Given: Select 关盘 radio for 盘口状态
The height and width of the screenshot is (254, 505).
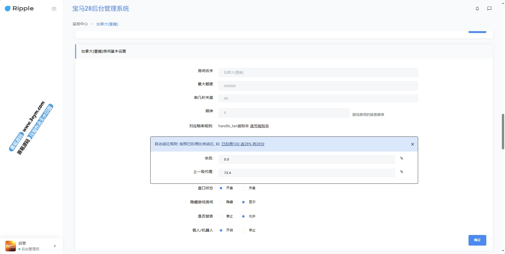Looking at the screenshot, I should tap(244, 188).
